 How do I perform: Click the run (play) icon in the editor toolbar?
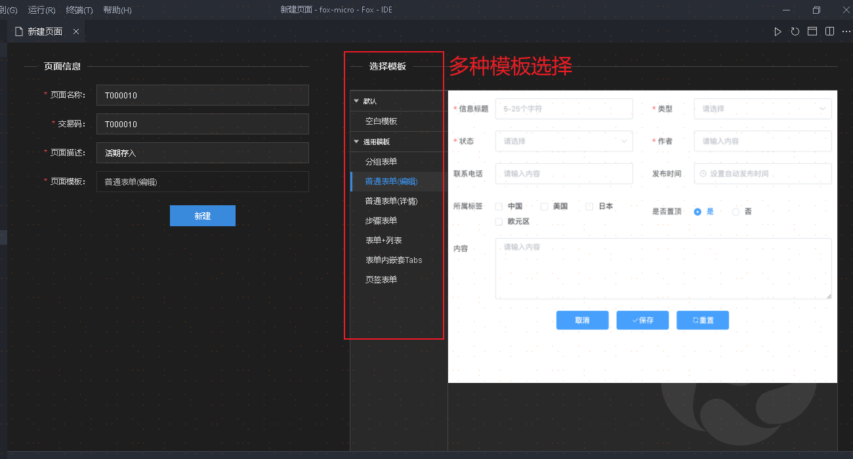point(778,31)
